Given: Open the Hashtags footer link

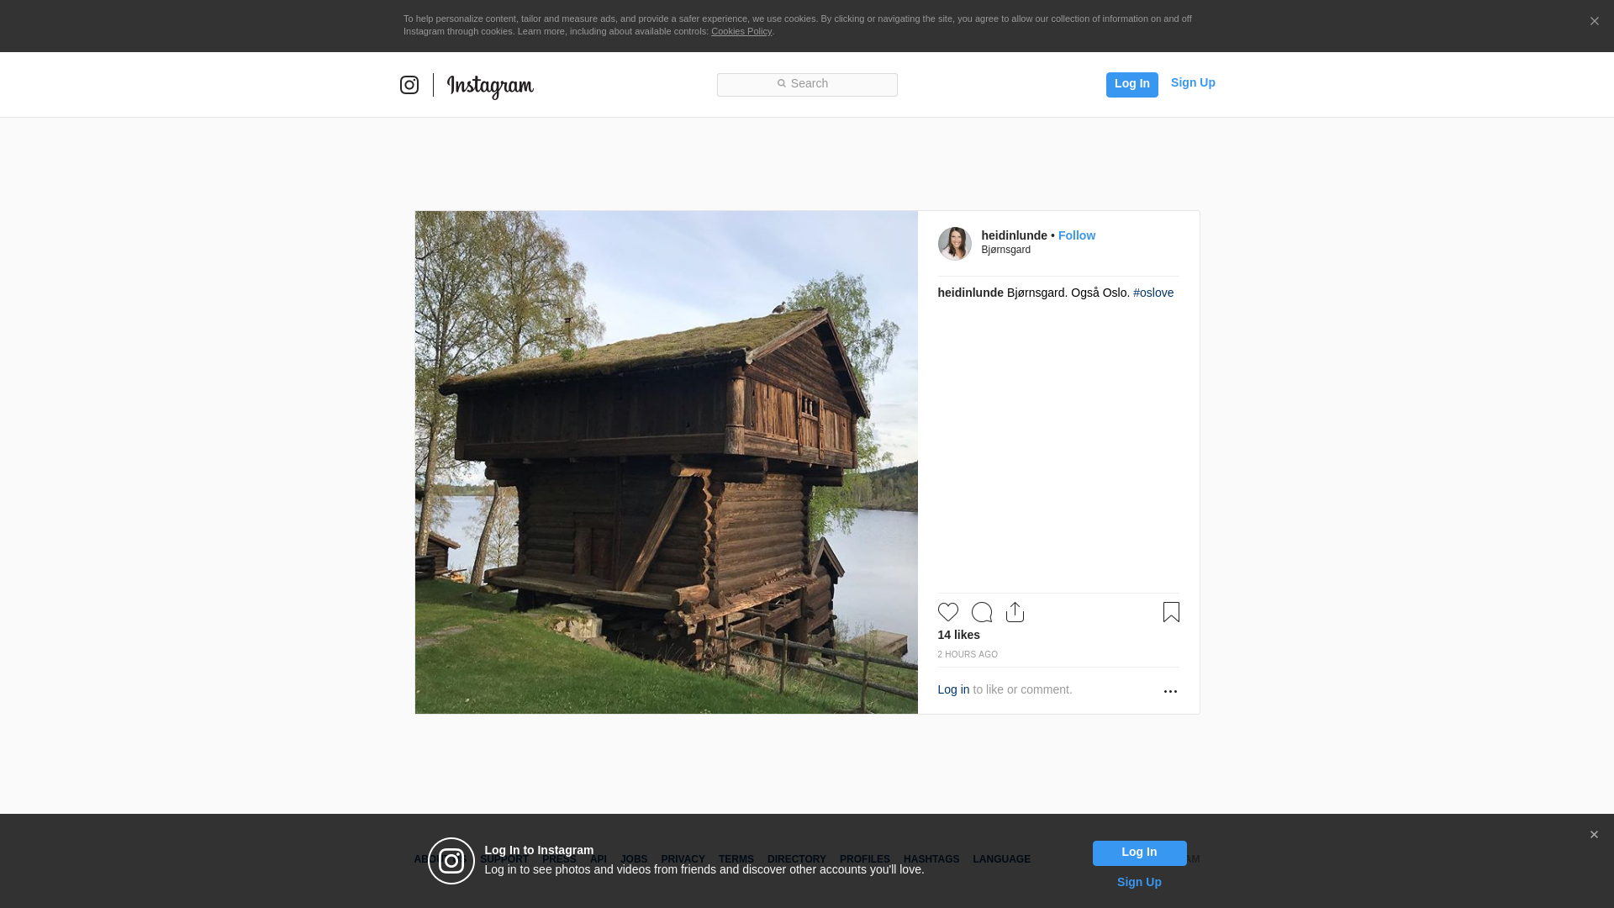Looking at the screenshot, I should coord(931,859).
